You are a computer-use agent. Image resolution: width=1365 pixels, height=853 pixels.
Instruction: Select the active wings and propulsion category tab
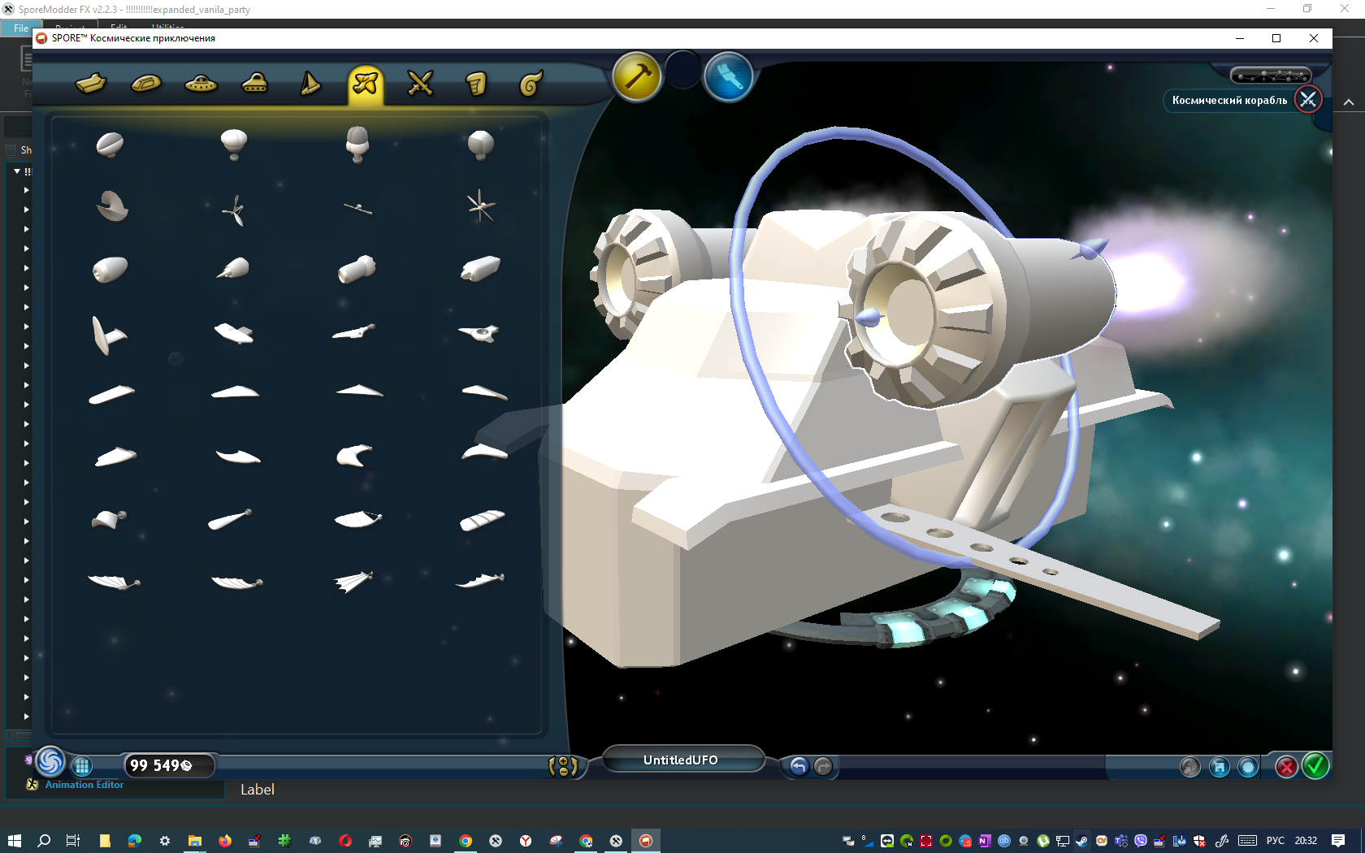(366, 83)
